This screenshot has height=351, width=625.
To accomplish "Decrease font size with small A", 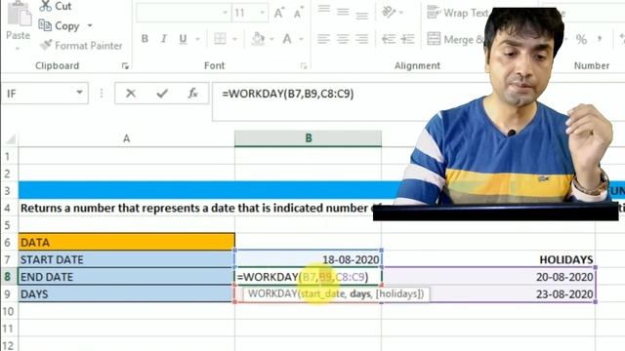I will point(298,13).
